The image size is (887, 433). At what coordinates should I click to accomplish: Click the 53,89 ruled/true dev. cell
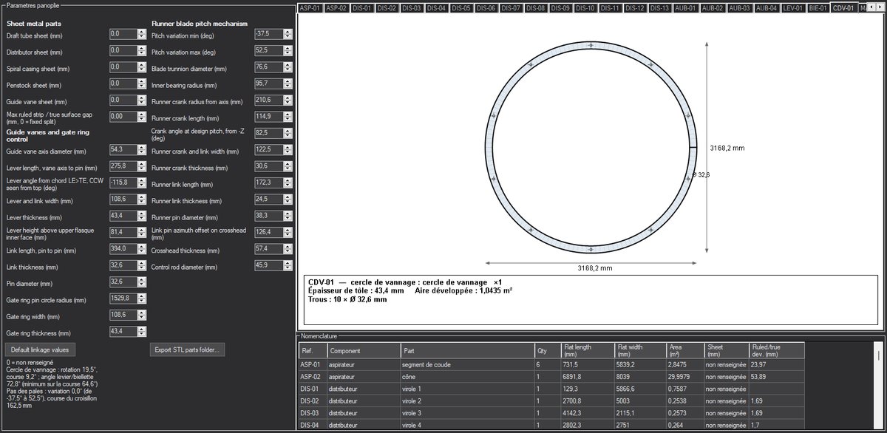[x=776, y=377]
